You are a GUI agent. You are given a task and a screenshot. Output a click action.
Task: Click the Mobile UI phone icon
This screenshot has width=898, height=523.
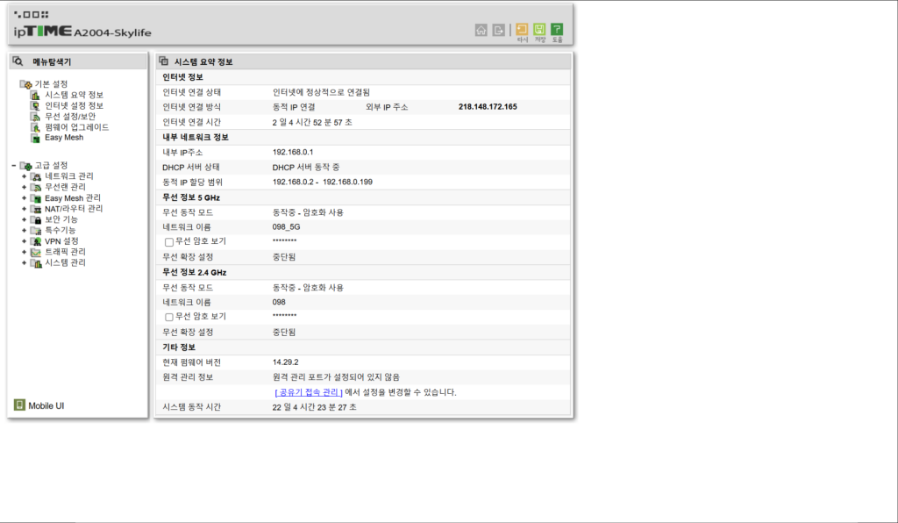click(x=18, y=405)
